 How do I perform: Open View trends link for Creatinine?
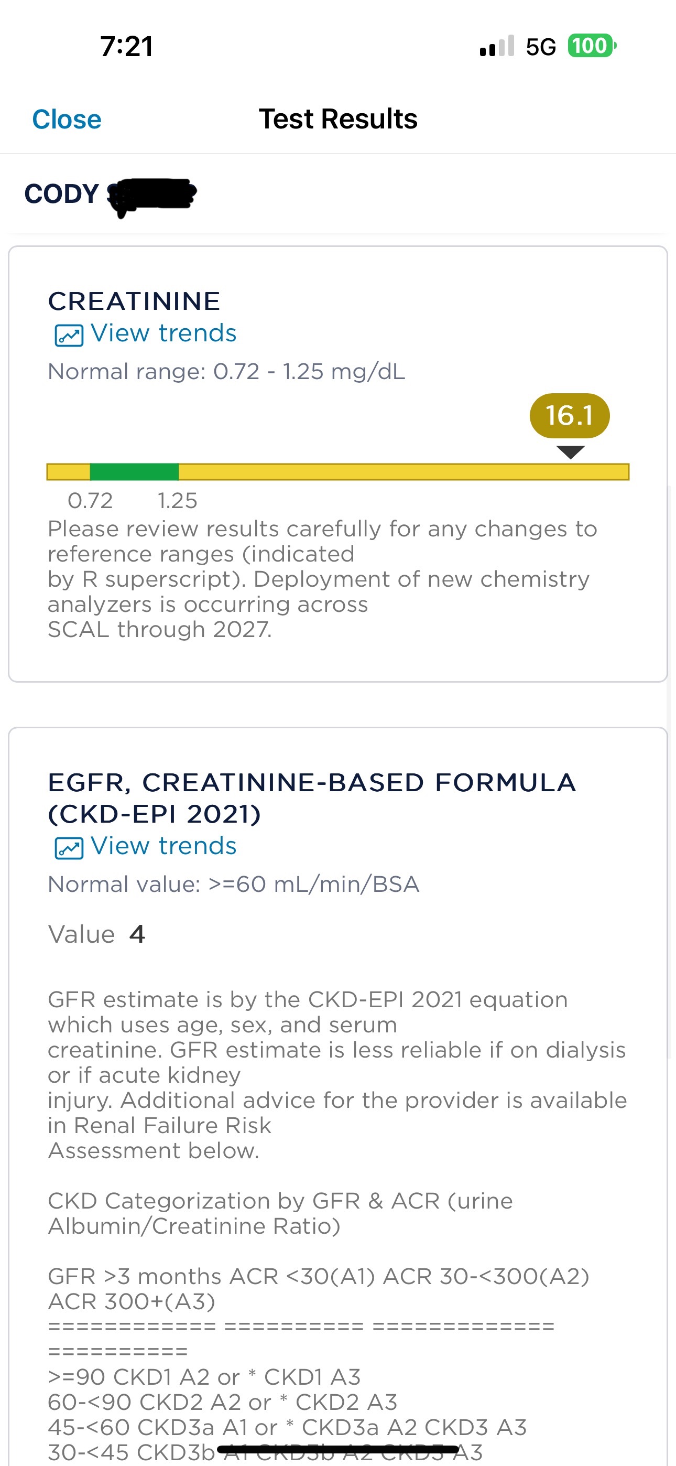pos(163,333)
